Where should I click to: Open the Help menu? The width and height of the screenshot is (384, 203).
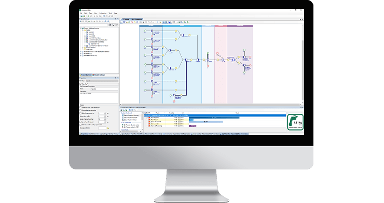tap(116, 13)
